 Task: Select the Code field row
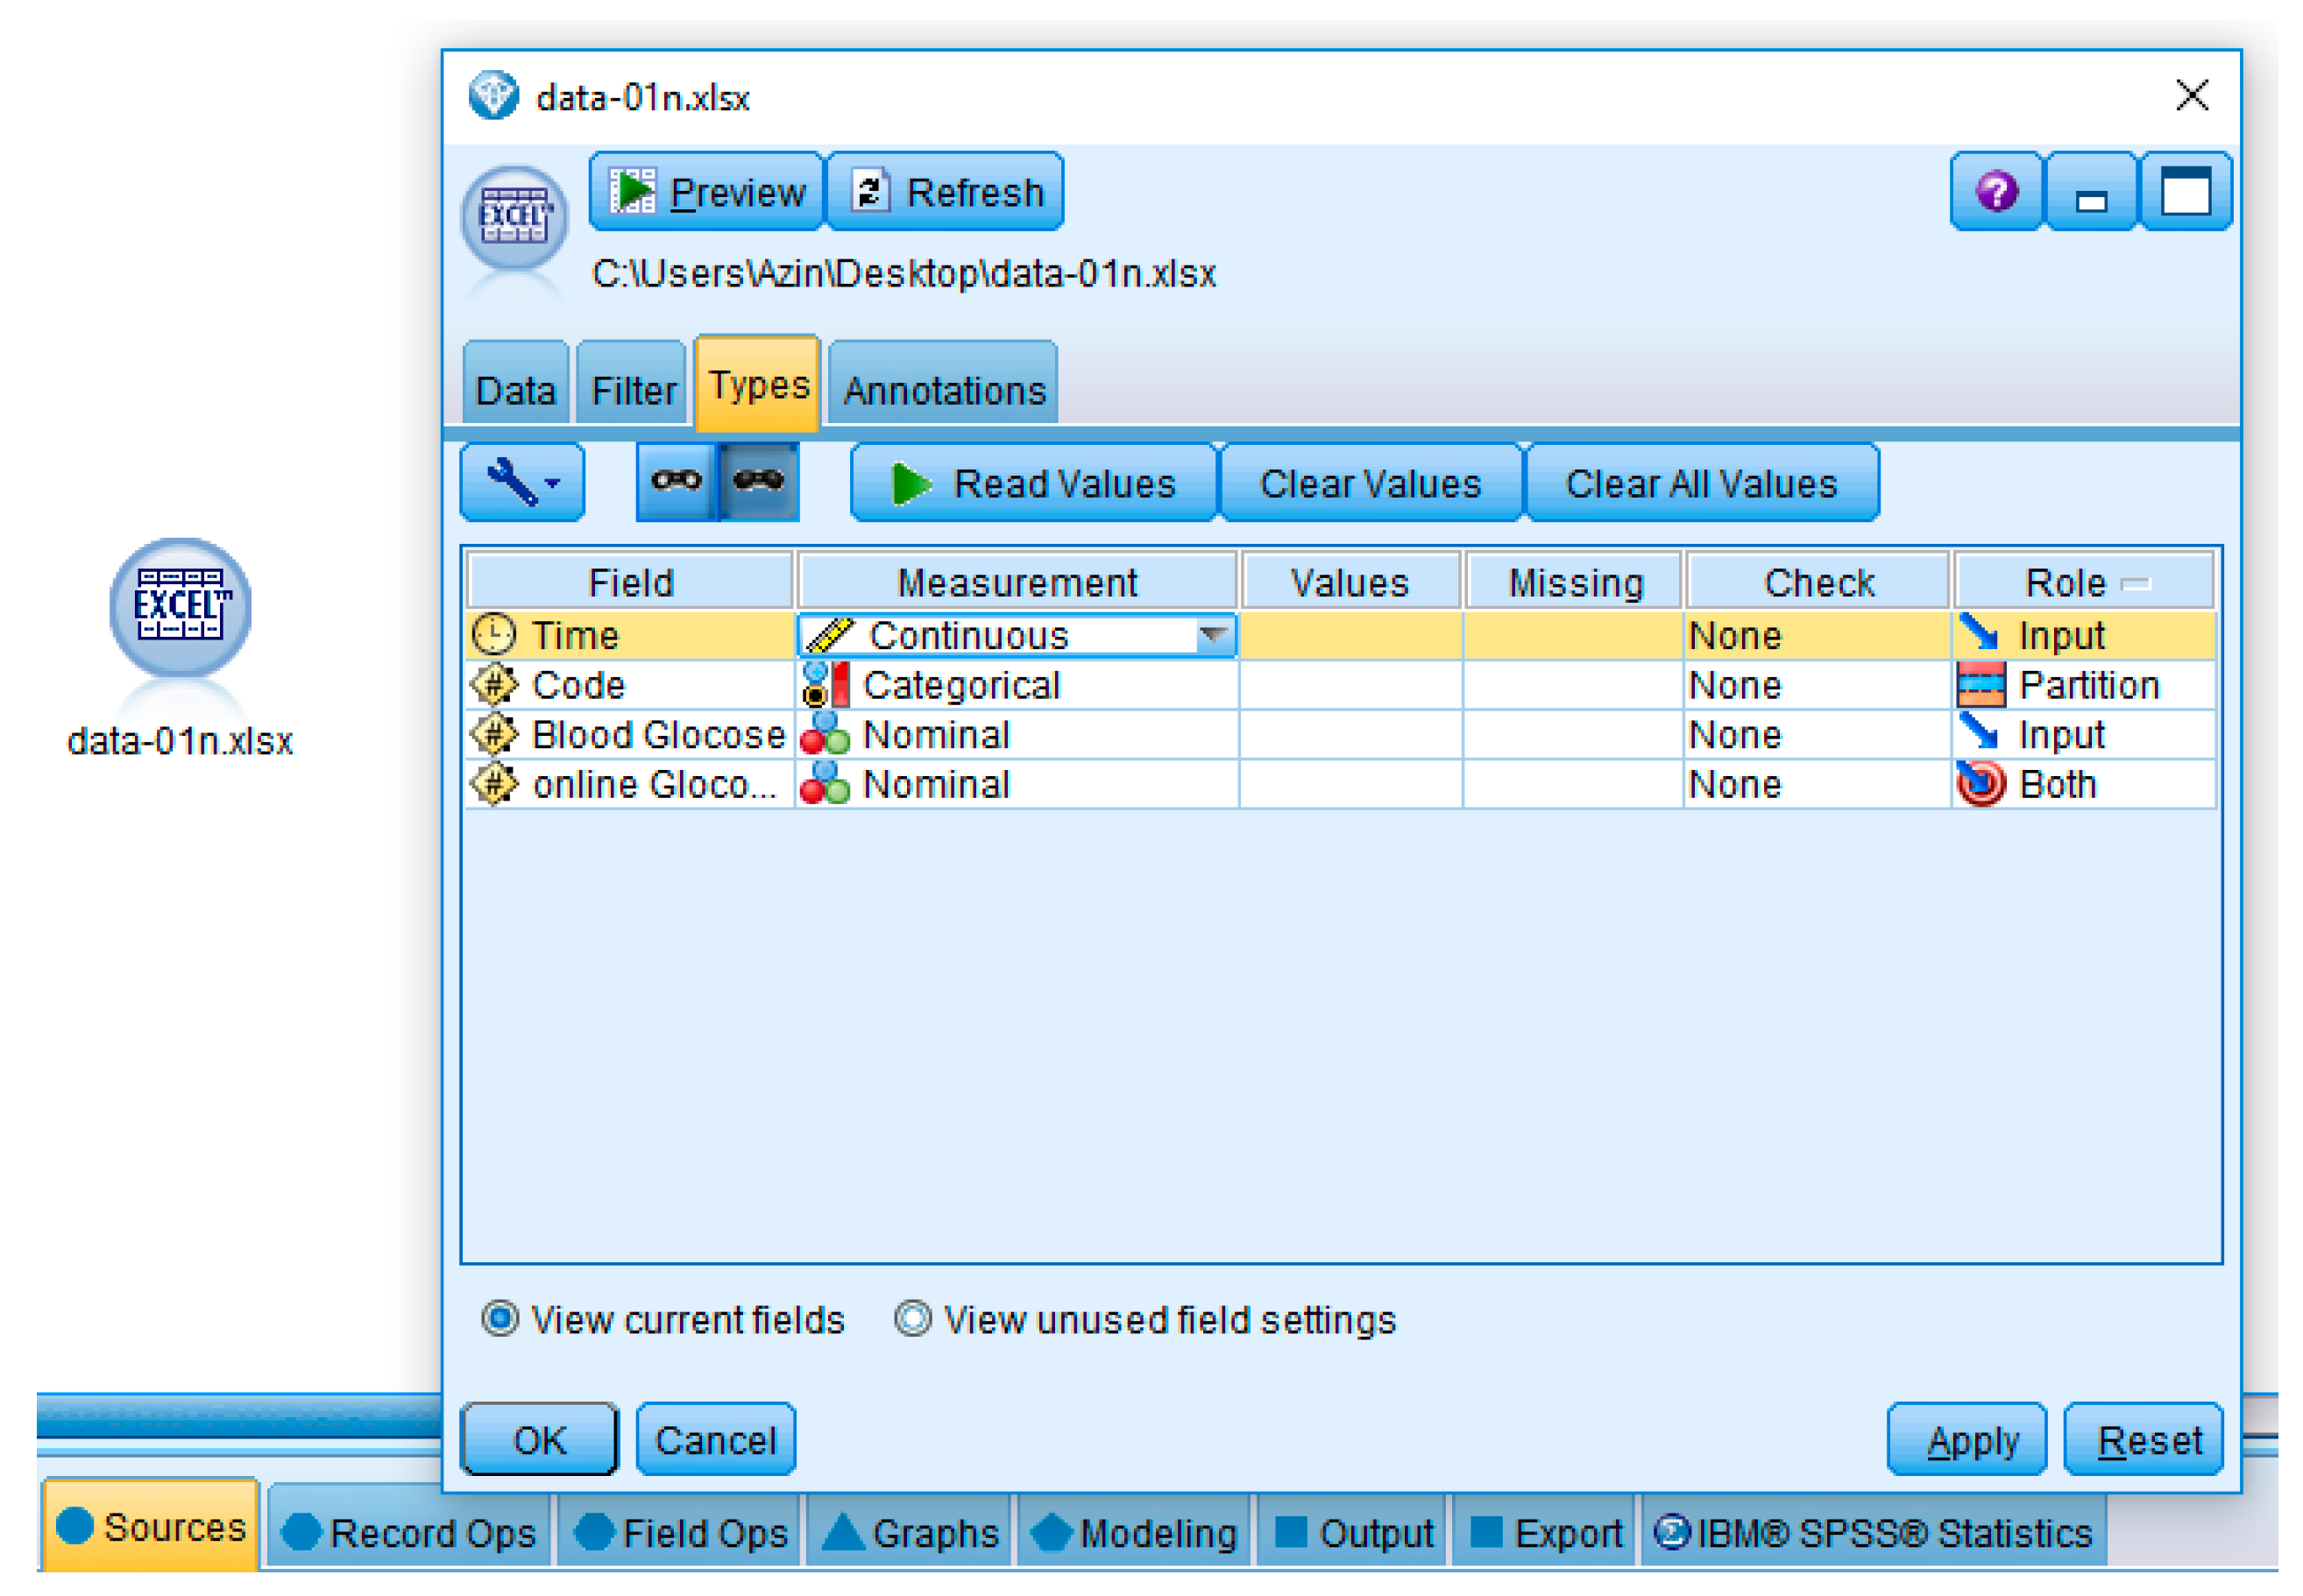(578, 685)
